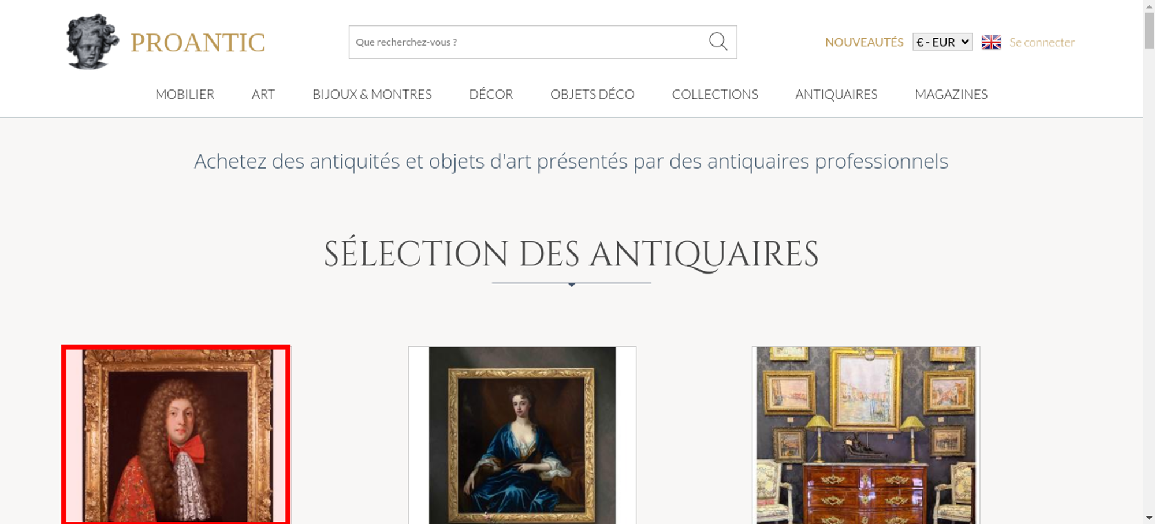Click the magnifying glass search icon

tap(718, 42)
